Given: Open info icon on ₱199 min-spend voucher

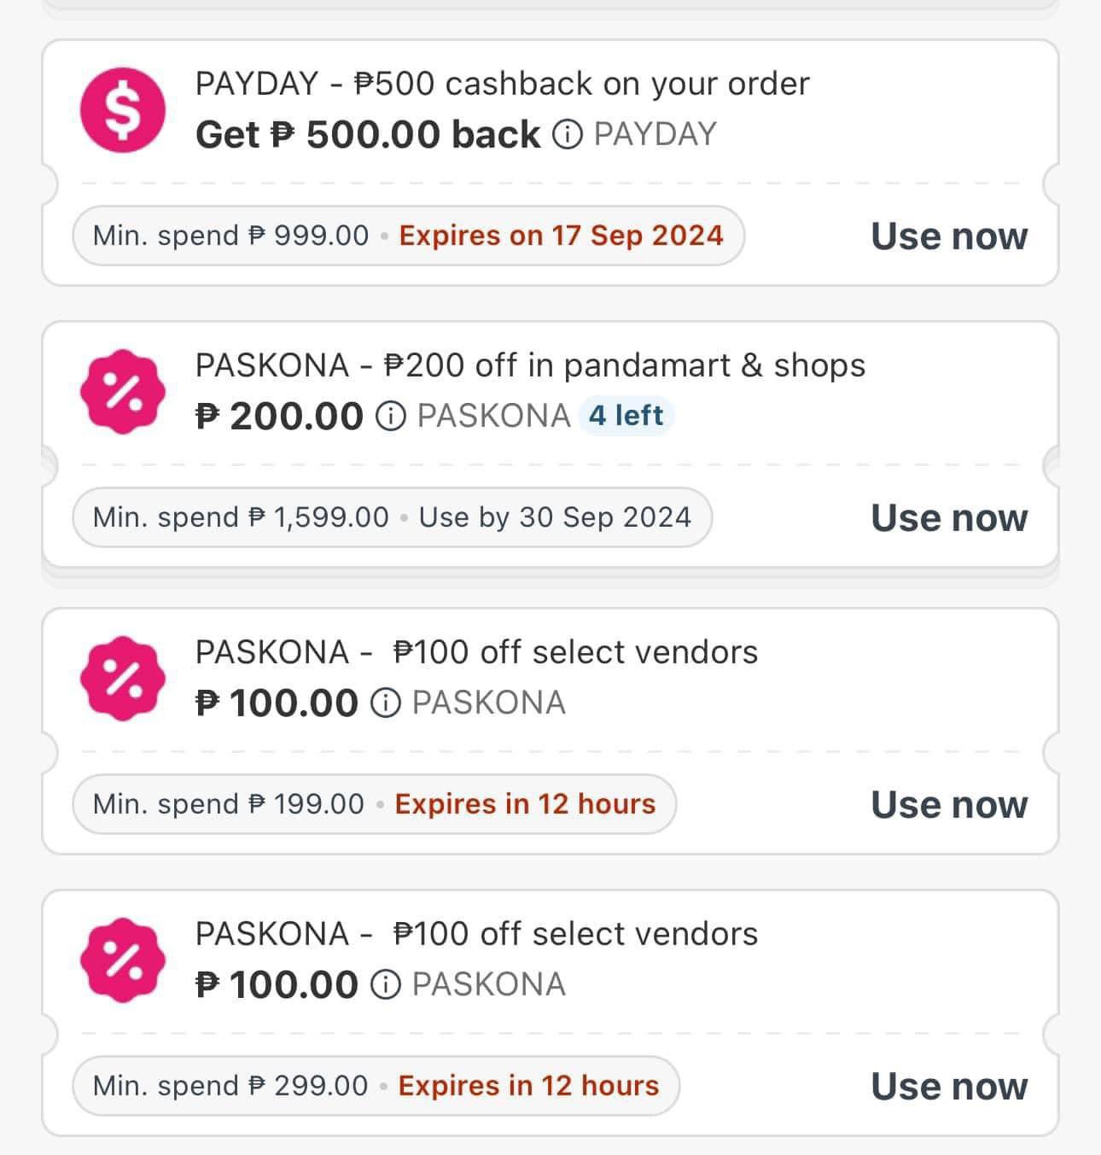Looking at the screenshot, I should pyautogui.click(x=386, y=703).
